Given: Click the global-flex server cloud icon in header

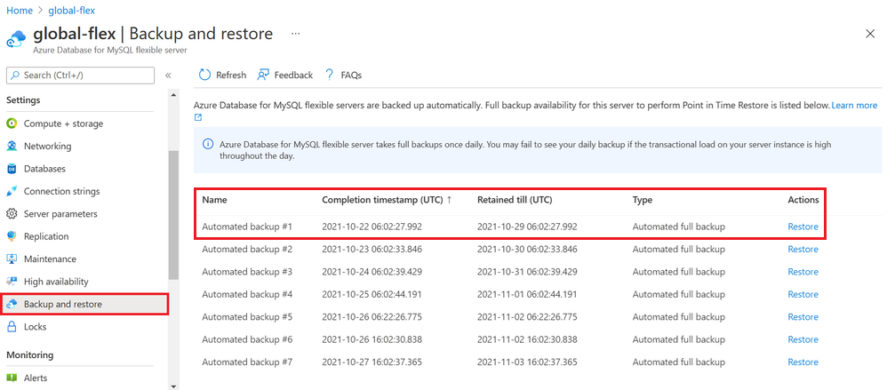Looking at the screenshot, I should (16, 40).
